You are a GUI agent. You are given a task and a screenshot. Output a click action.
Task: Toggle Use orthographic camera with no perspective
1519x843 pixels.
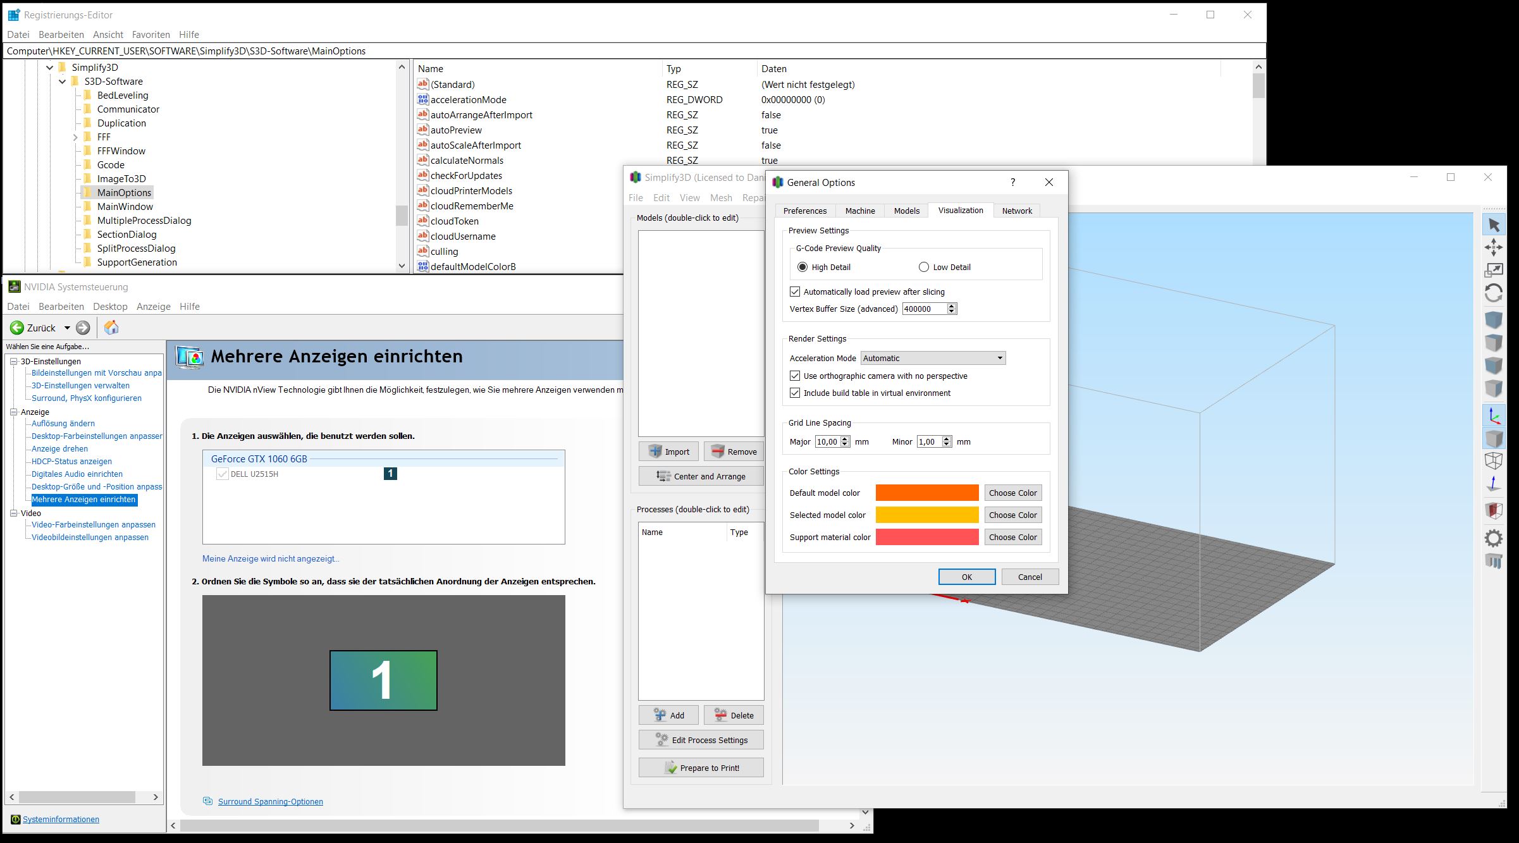795,376
